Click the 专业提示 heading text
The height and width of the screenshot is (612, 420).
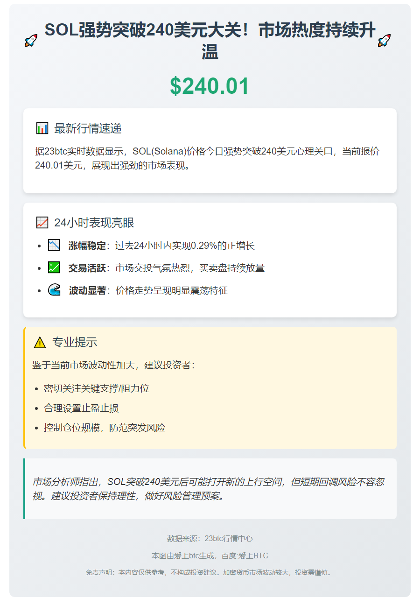pos(75,342)
